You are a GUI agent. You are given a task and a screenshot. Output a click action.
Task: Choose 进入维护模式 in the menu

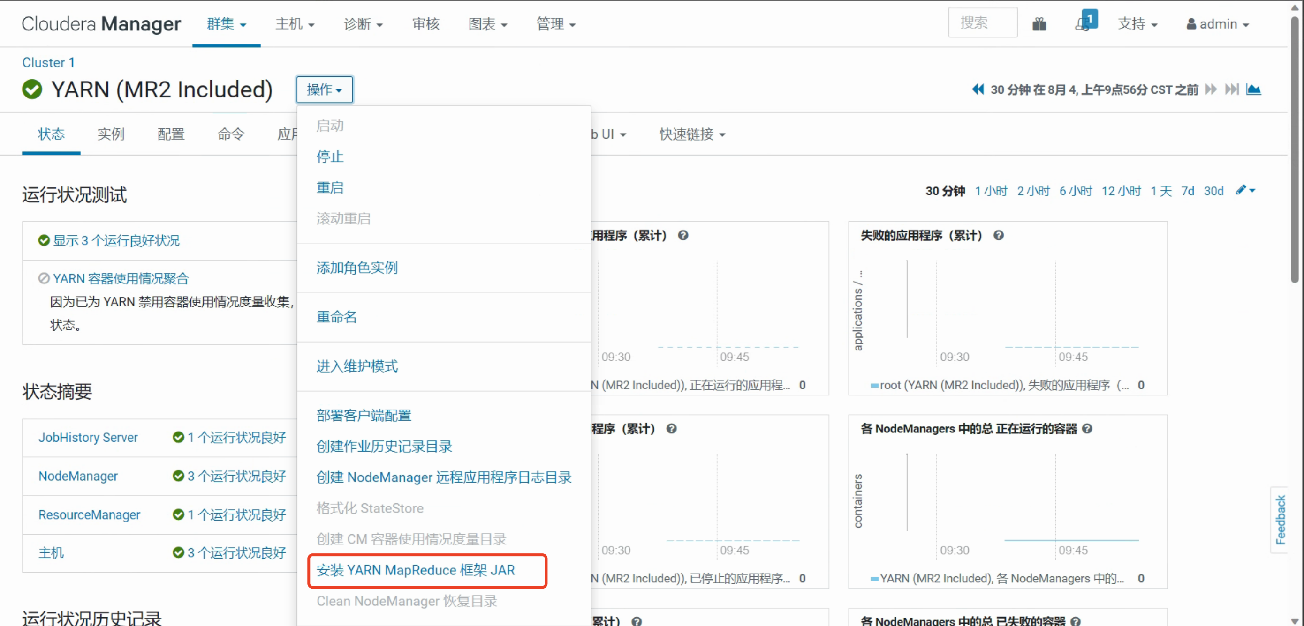[357, 366]
